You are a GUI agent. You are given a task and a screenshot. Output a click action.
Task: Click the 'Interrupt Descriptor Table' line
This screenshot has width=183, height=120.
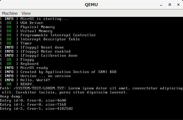pyautogui.click(x=50, y=39)
